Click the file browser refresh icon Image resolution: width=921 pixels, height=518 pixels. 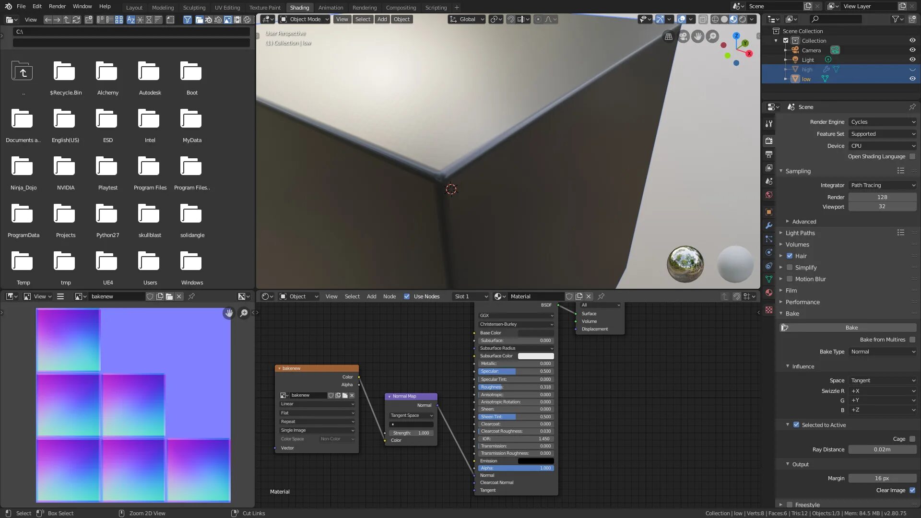pos(76,20)
